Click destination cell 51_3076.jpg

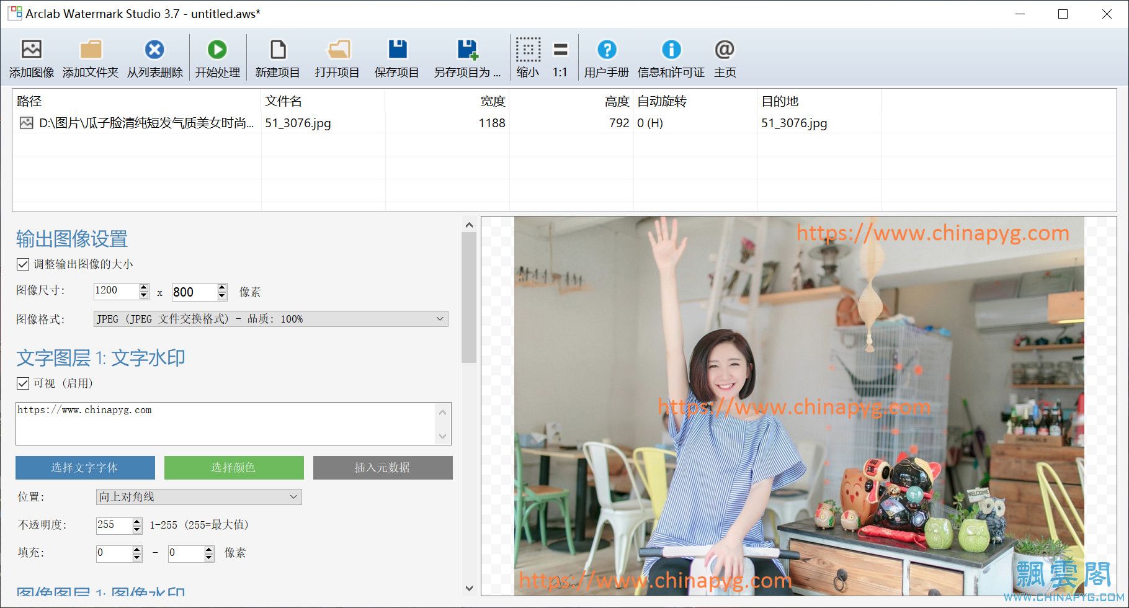[x=794, y=123]
